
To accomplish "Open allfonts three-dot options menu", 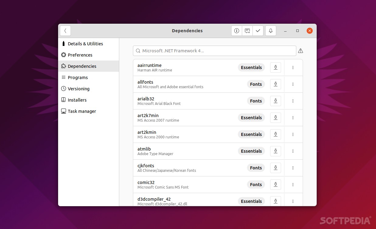I will (x=293, y=84).
